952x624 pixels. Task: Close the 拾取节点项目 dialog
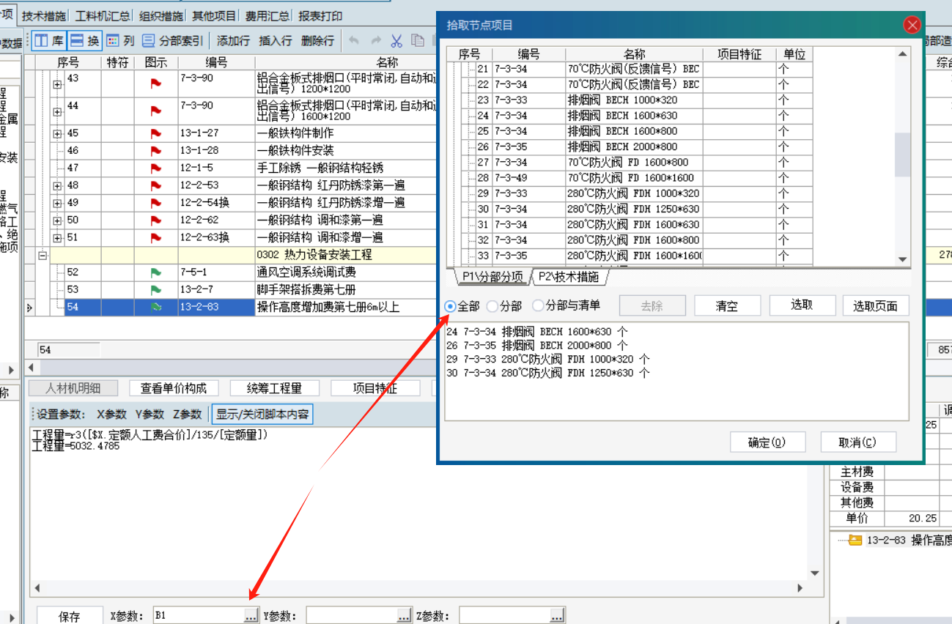[912, 25]
